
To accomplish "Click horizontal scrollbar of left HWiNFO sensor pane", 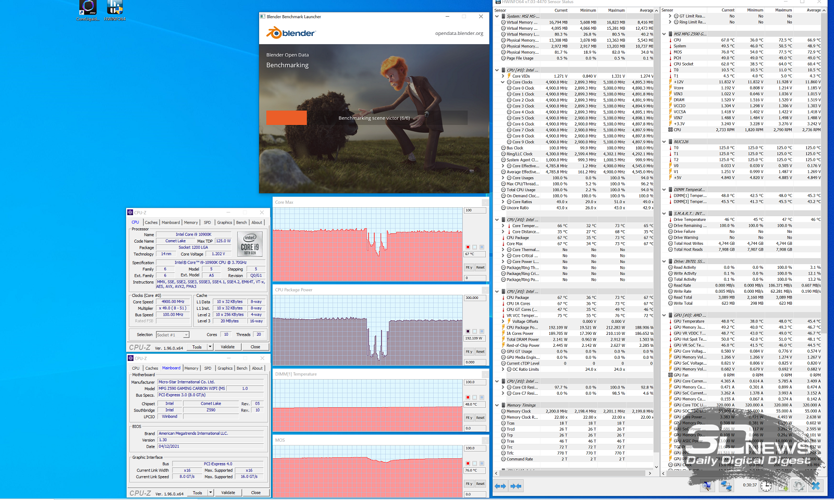I will (573, 473).
